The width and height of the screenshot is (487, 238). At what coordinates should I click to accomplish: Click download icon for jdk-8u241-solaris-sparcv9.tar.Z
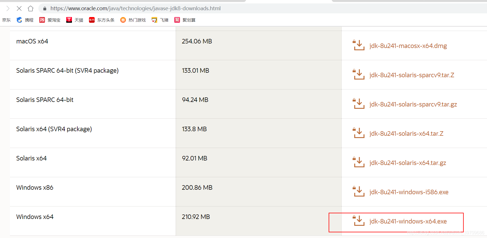pyautogui.click(x=359, y=75)
